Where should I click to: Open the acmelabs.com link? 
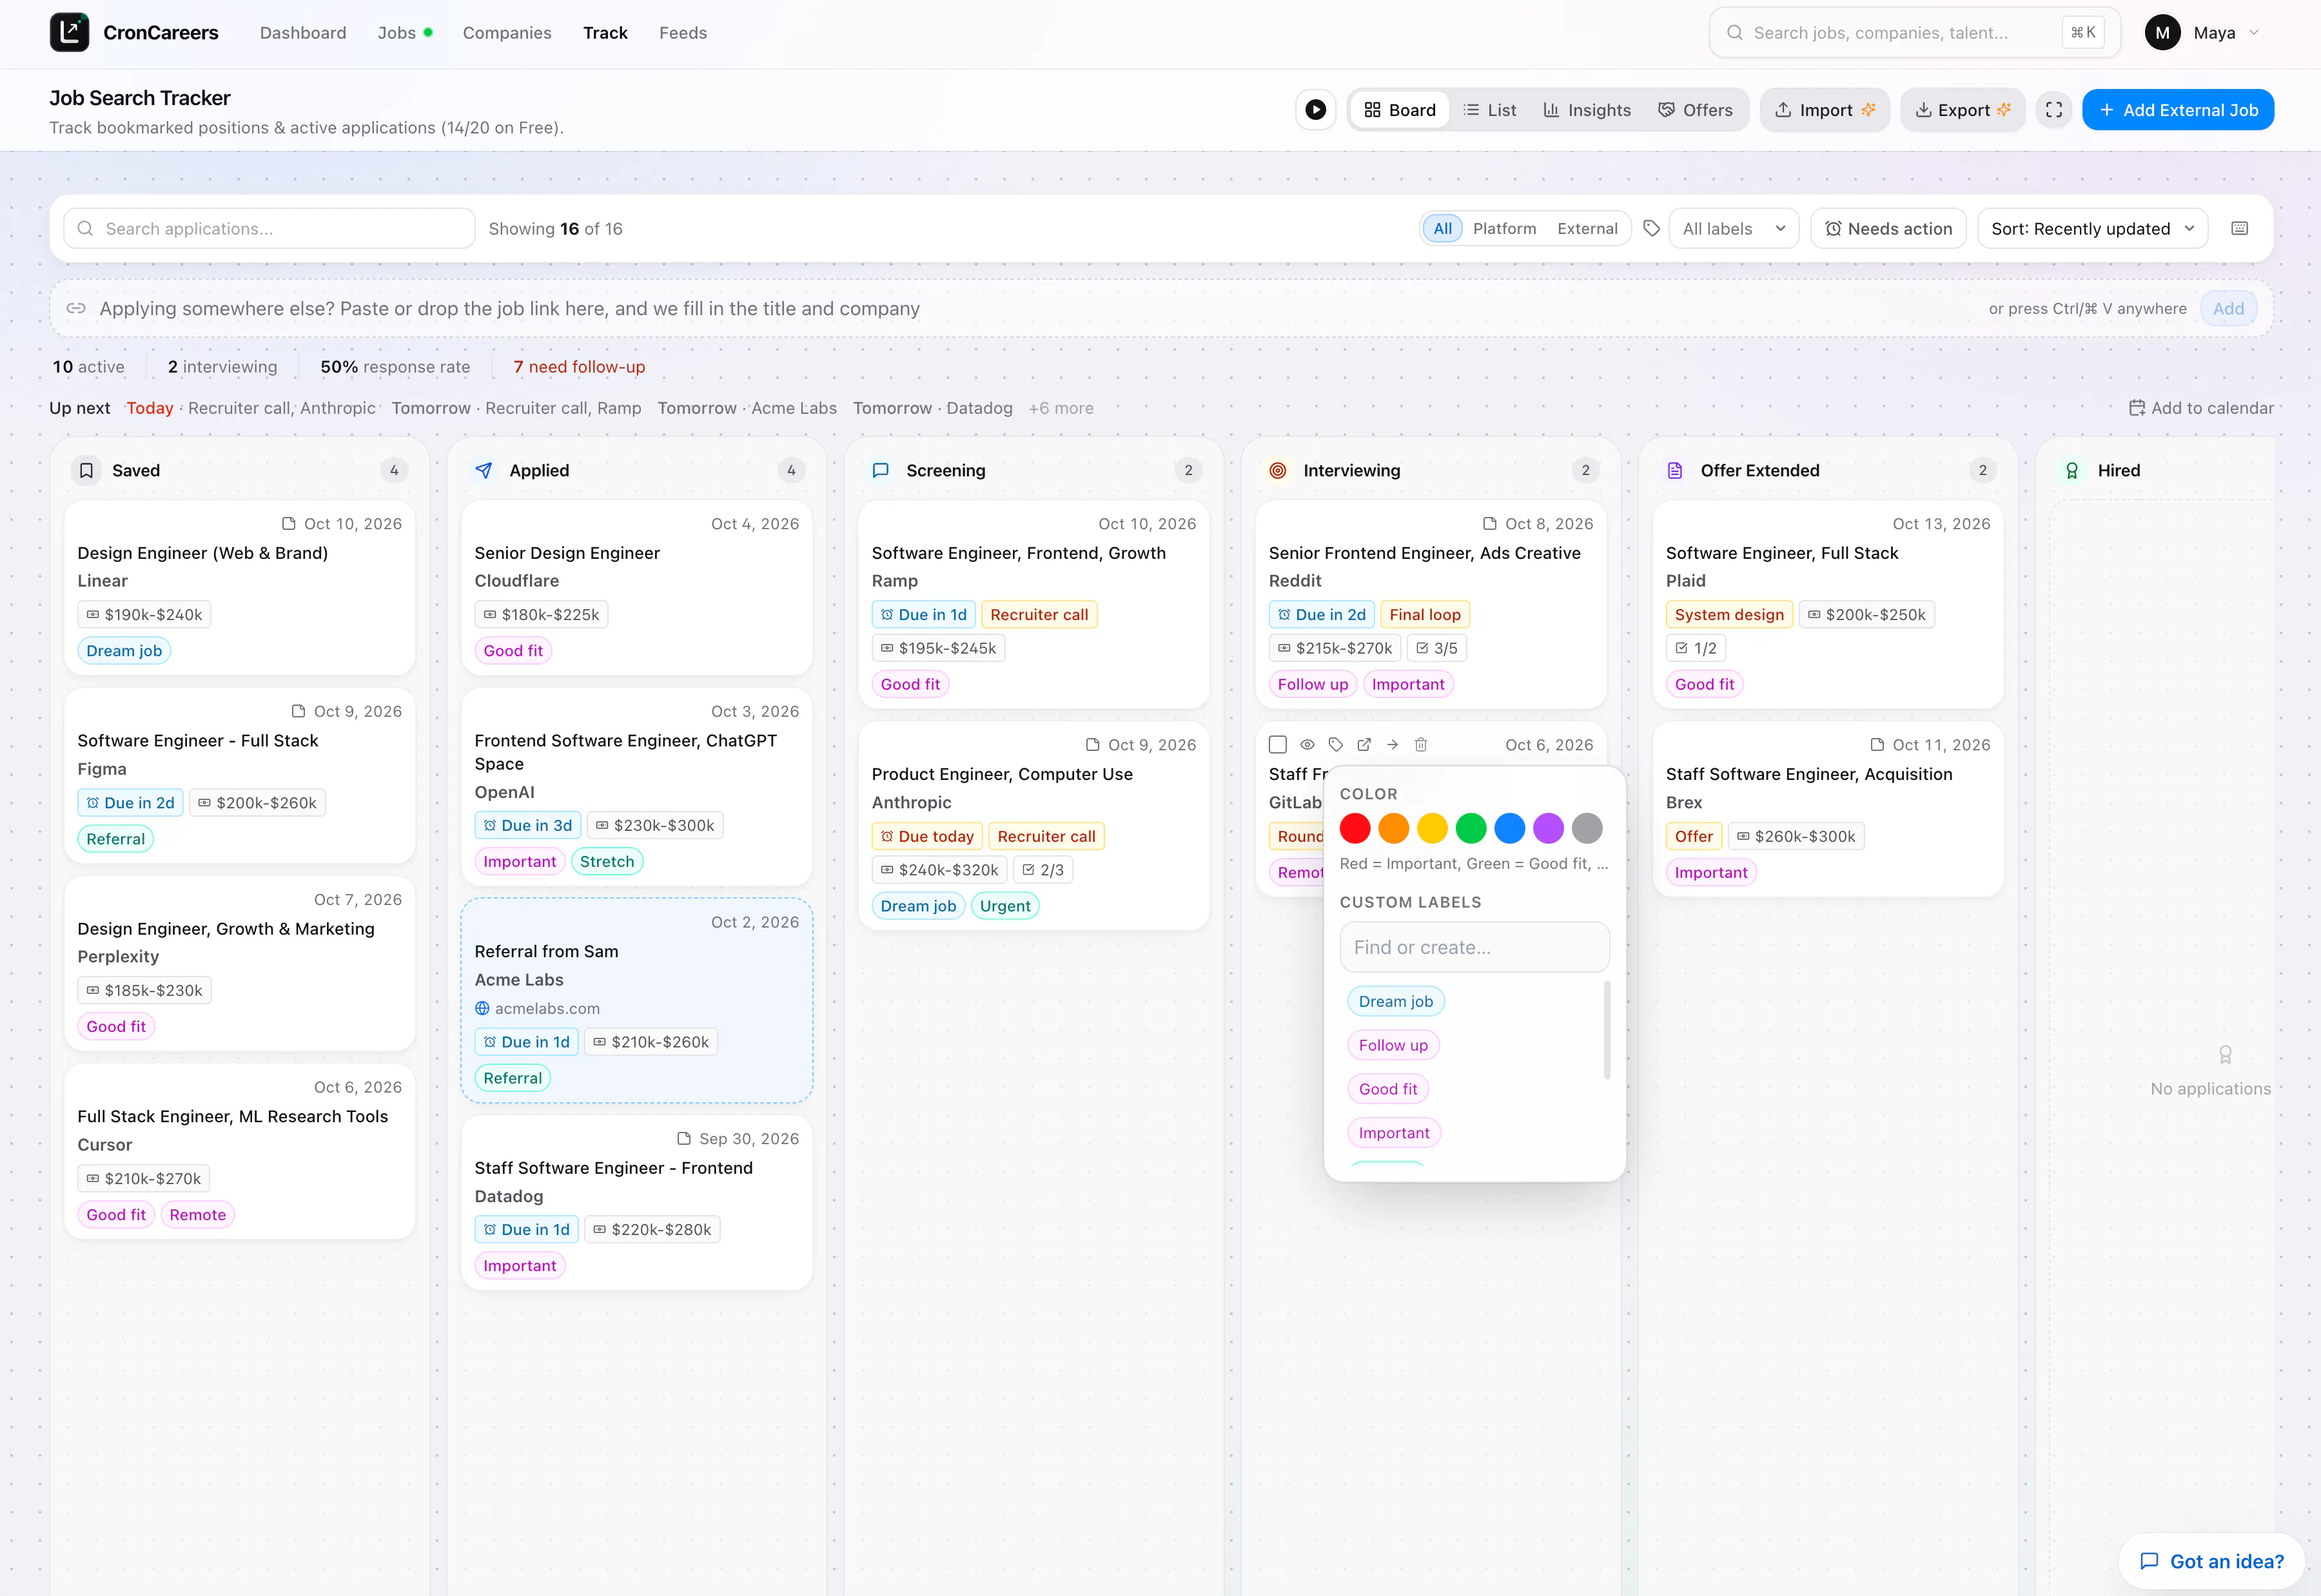tap(547, 1009)
